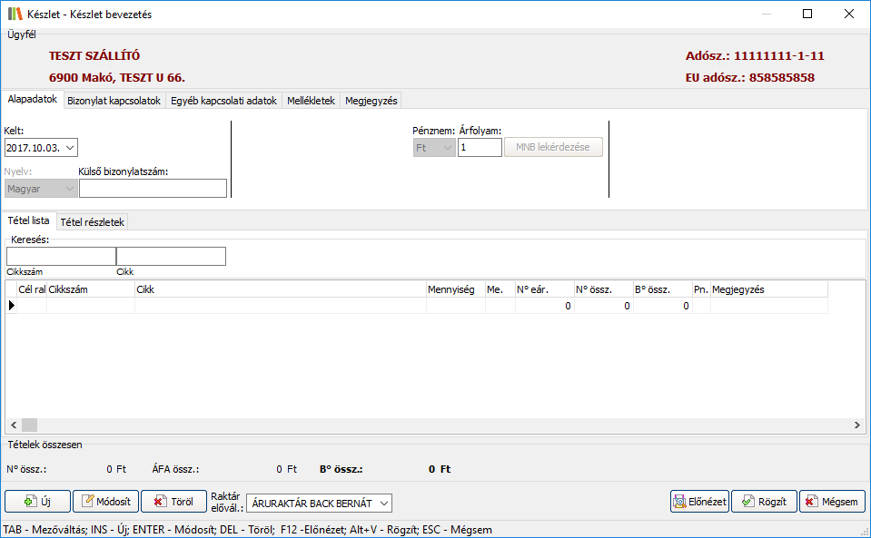This screenshot has width=871, height=538.
Task: Click the Töröl delete button
Action: click(173, 502)
